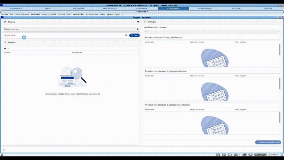Sort by the Ultima revisione column header
The image size is (284, 160).
(105, 52)
